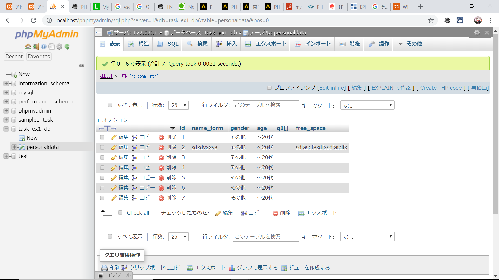Collapse the top menu with up-arrow icon

[487, 32]
